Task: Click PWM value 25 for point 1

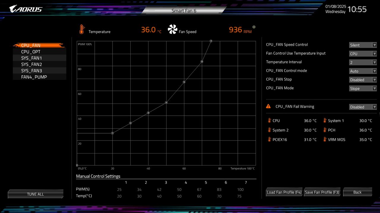Action: click(119, 190)
